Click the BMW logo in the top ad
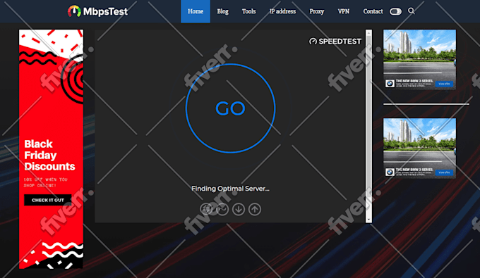Viewport: 480px width, 278px height. 390,83
